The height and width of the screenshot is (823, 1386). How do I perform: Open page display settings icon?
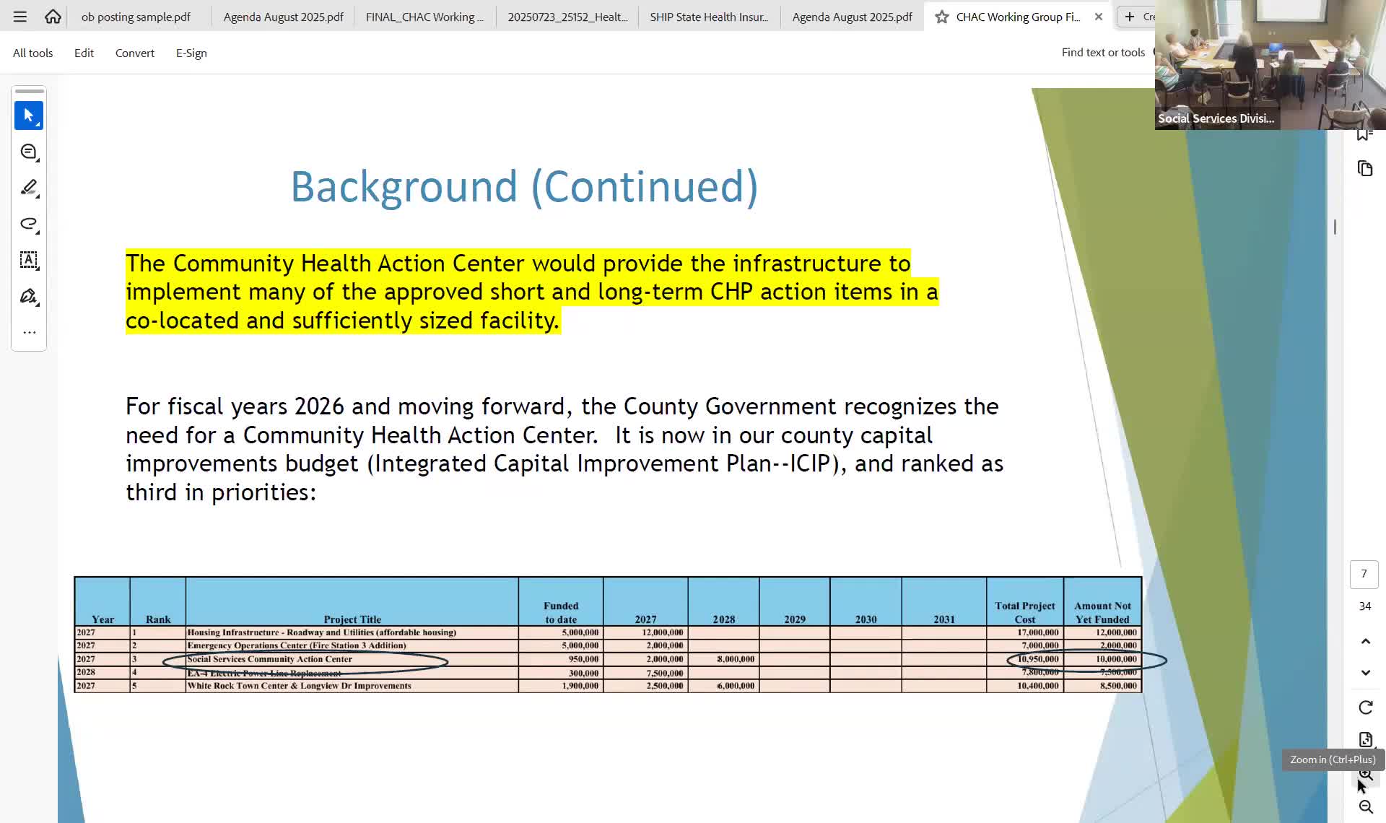(x=1365, y=740)
